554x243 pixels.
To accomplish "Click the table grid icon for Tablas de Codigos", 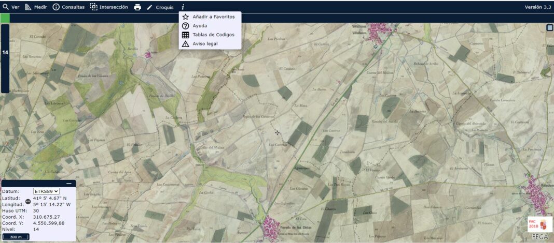I will tap(185, 35).
